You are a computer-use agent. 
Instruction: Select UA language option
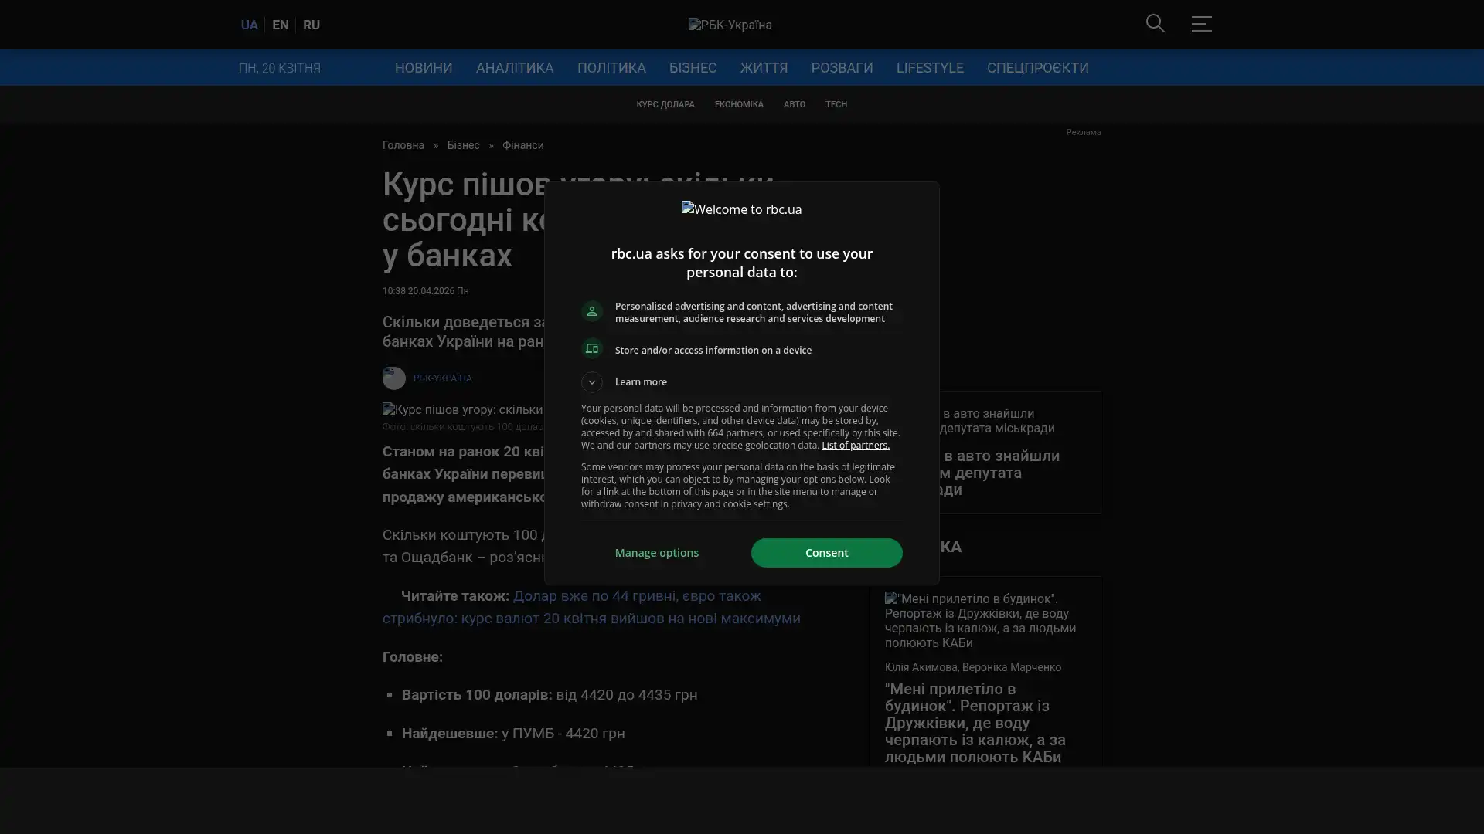pyautogui.click(x=249, y=25)
